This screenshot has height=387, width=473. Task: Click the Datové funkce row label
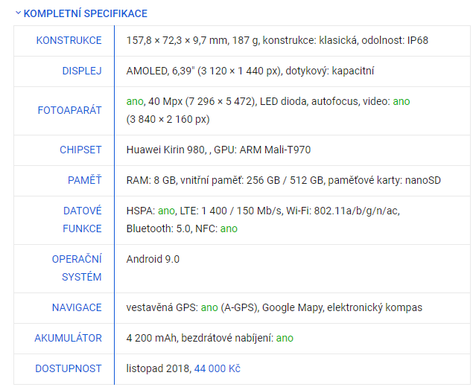82,220
